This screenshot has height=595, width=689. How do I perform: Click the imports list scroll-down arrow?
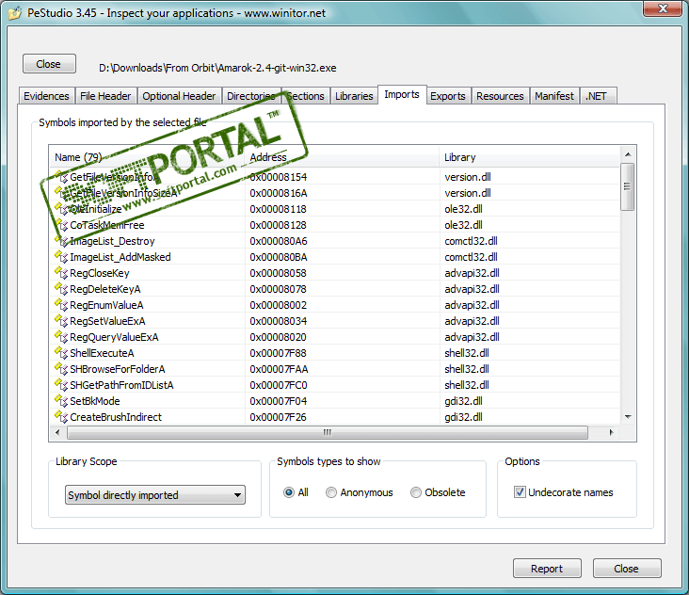click(628, 416)
